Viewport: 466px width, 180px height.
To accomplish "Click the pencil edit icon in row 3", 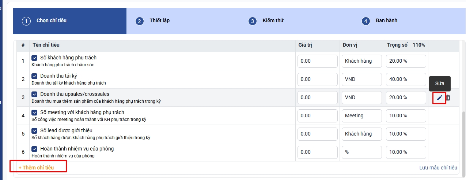I will tap(439, 98).
